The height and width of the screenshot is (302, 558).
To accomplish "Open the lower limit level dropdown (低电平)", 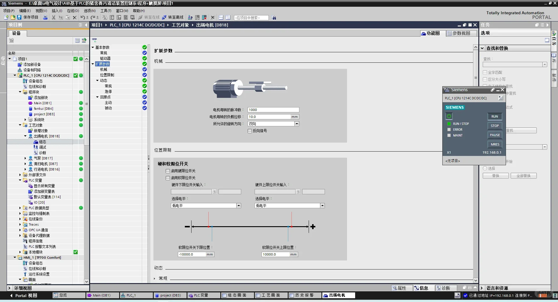I will [239, 206].
